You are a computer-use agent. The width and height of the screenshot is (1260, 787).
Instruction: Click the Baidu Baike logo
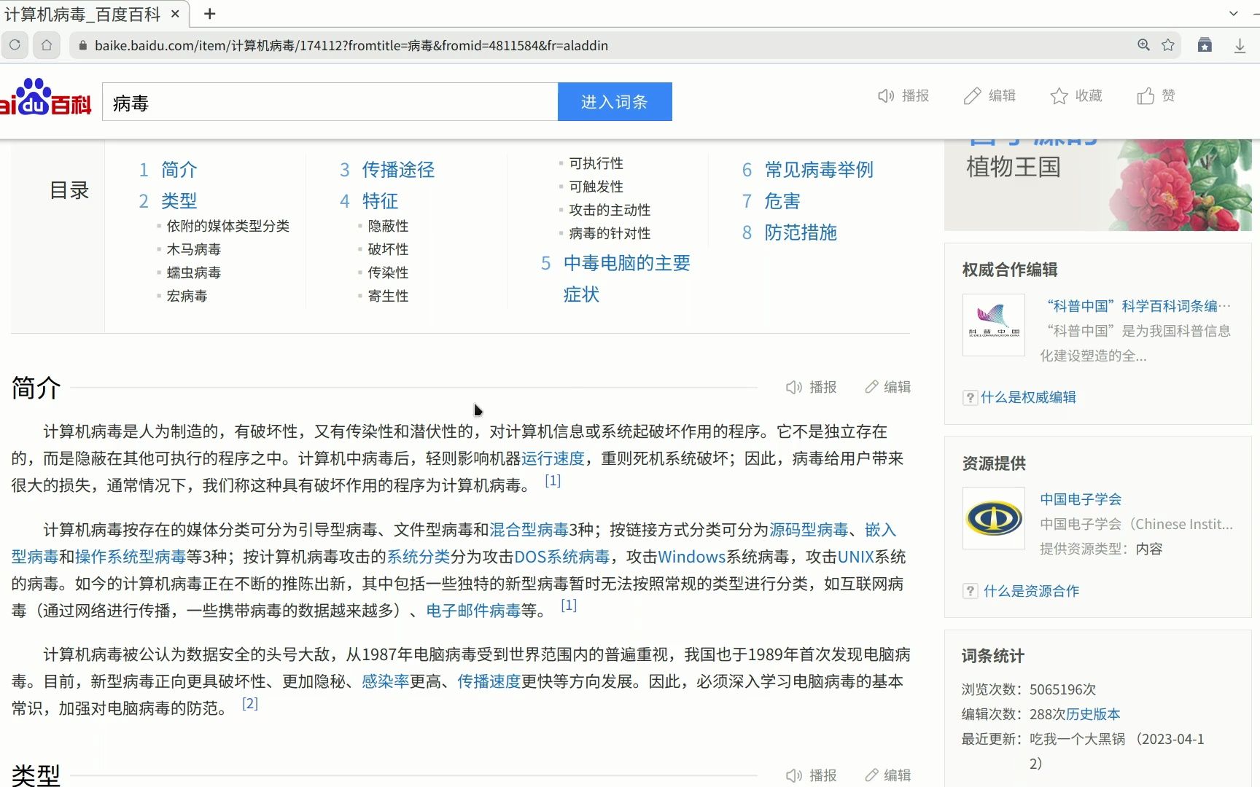[x=45, y=98]
